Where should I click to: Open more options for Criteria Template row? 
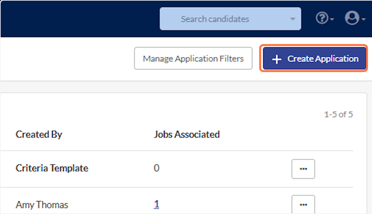click(x=303, y=169)
